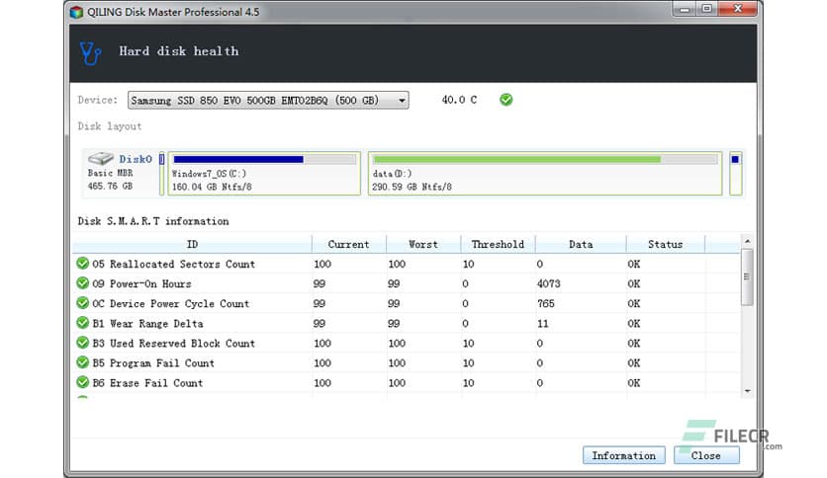
Task: Minimize the QILING Disk Master window
Action: [685, 9]
